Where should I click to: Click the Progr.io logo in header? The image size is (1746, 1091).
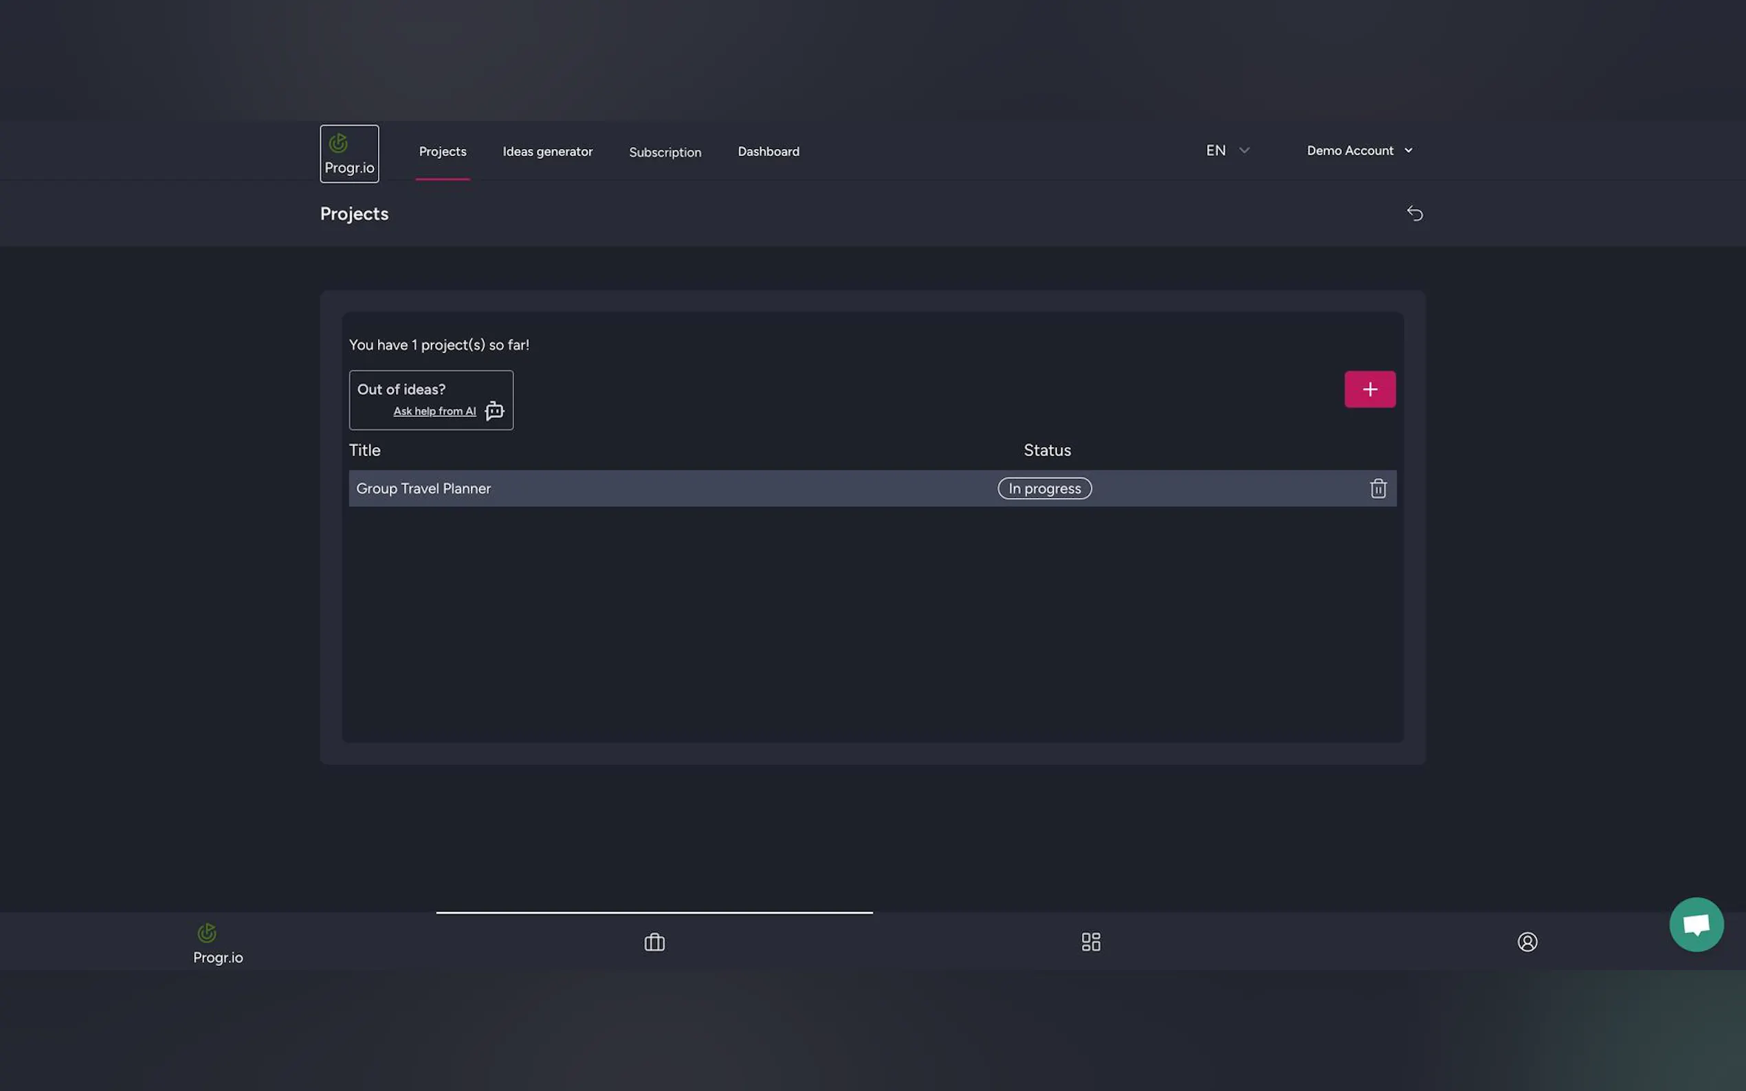pyautogui.click(x=349, y=154)
